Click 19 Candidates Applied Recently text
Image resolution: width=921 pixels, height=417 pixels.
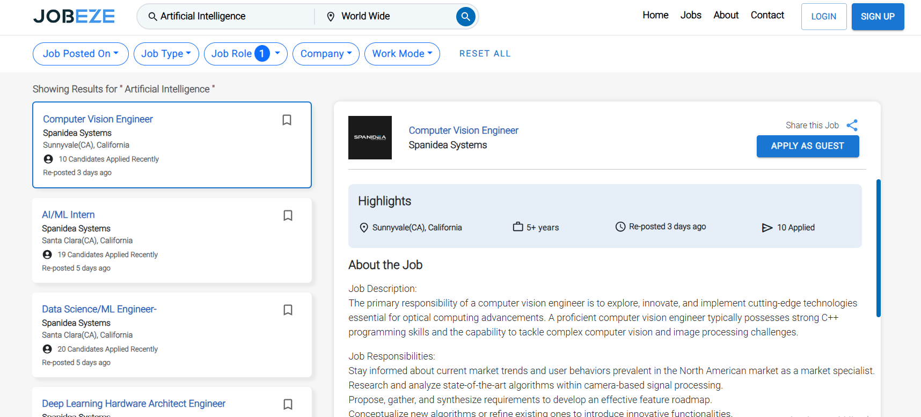[x=108, y=254]
